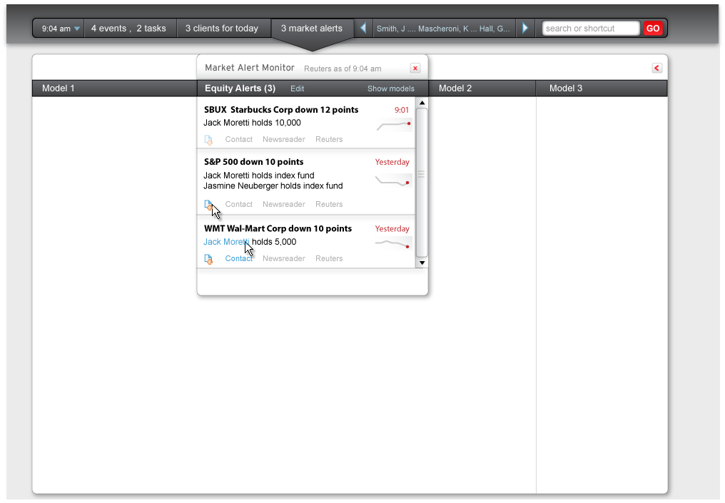The image size is (725, 503).
Task: Open Jack Moretti link in Wal-Mart alert
Action: click(225, 242)
